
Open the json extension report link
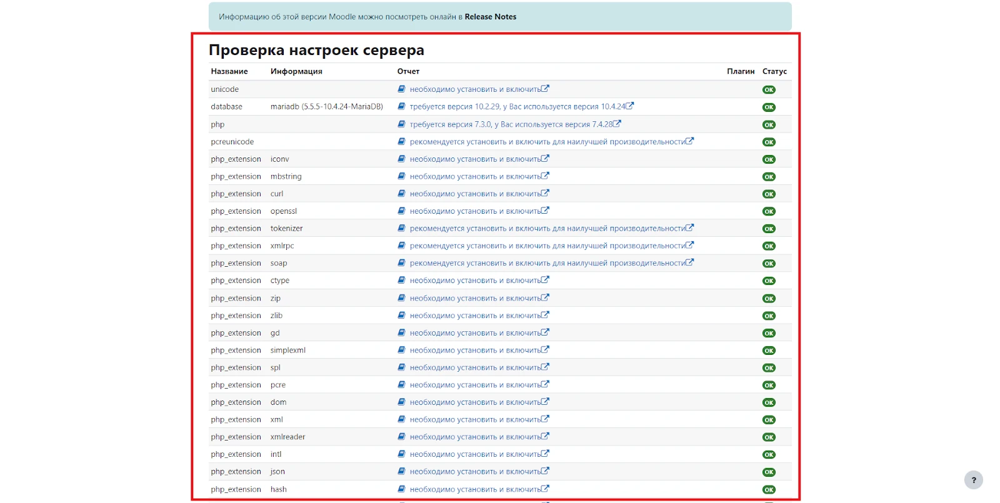tap(474, 472)
